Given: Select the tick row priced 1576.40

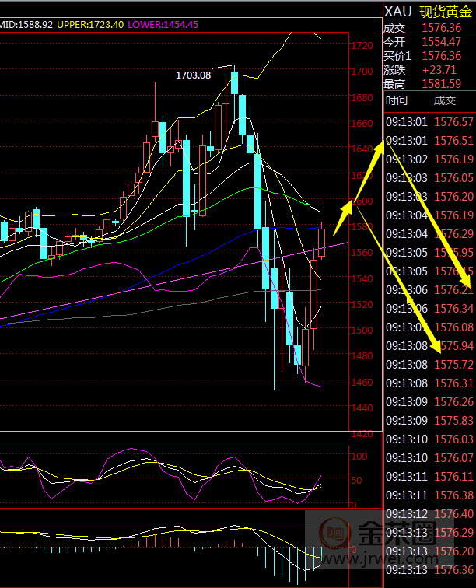Looking at the screenshot, I should (429, 514).
